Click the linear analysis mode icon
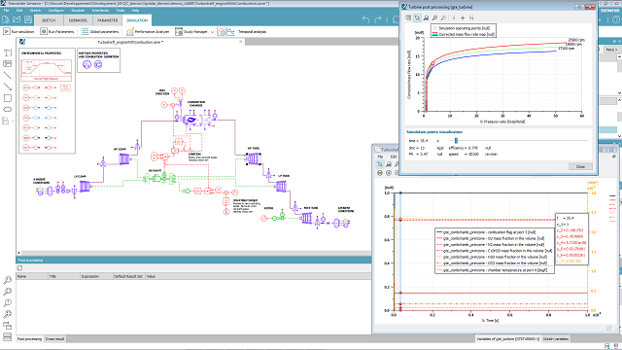Viewport: 622px width, 350px height. click(231, 32)
